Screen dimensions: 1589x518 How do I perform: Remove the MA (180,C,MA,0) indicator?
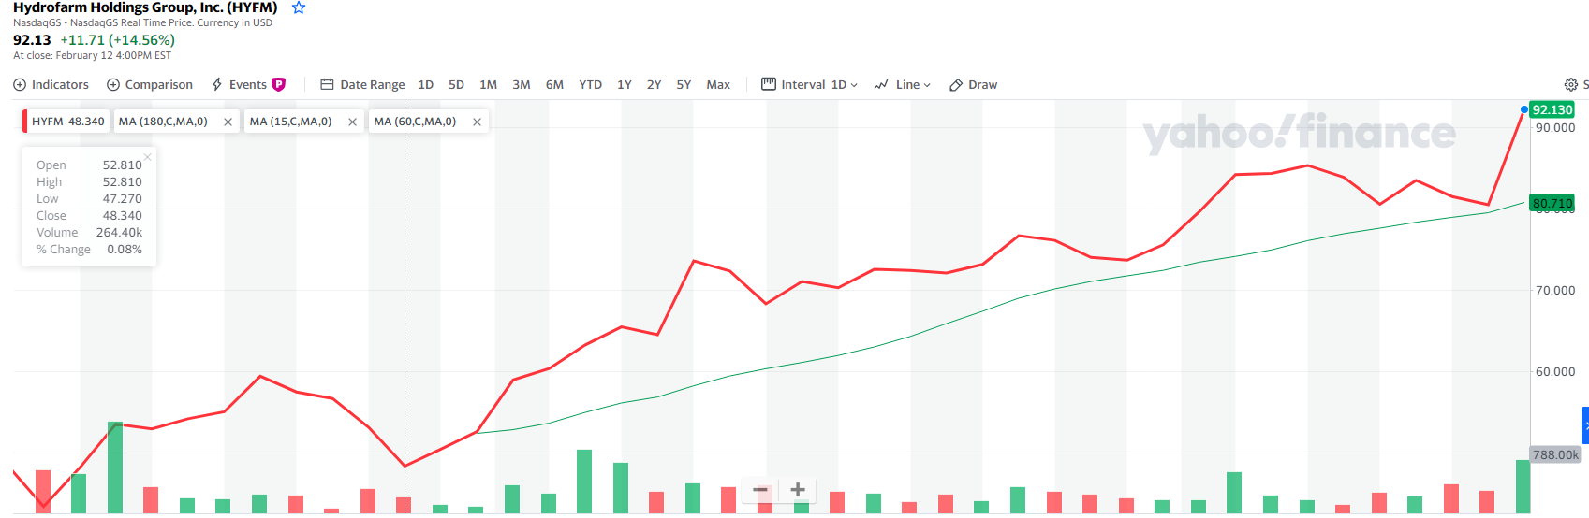click(228, 122)
